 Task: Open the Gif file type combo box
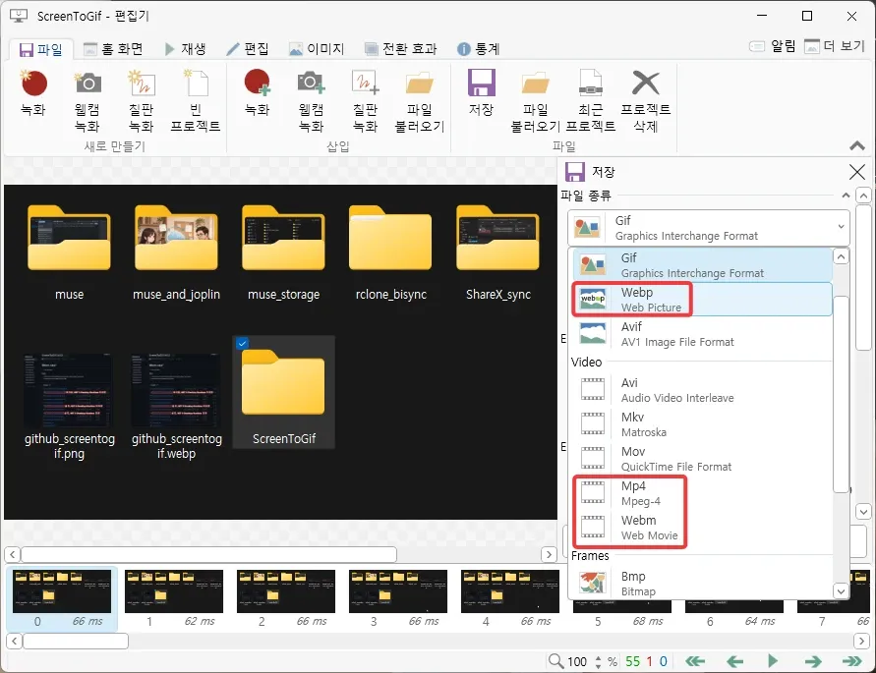pos(709,228)
